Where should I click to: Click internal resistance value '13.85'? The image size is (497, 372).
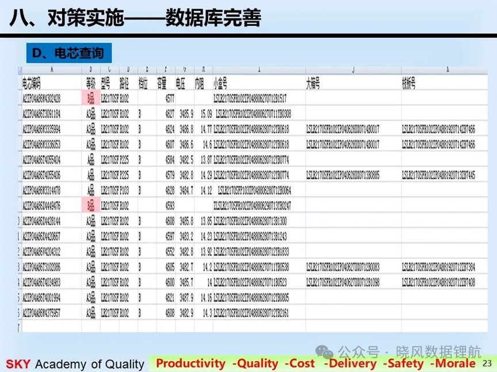pyautogui.click(x=207, y=221)
